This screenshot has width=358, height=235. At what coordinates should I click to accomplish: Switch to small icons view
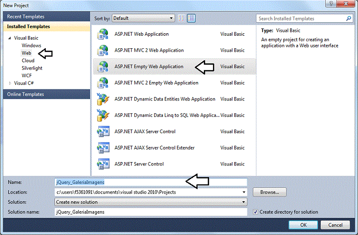[x=182, y=18]
